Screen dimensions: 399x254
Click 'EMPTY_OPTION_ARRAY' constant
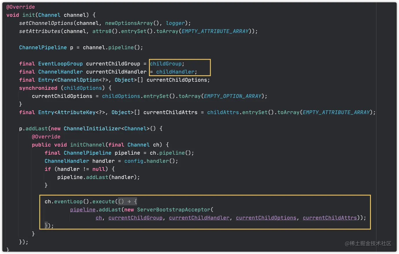233,96
